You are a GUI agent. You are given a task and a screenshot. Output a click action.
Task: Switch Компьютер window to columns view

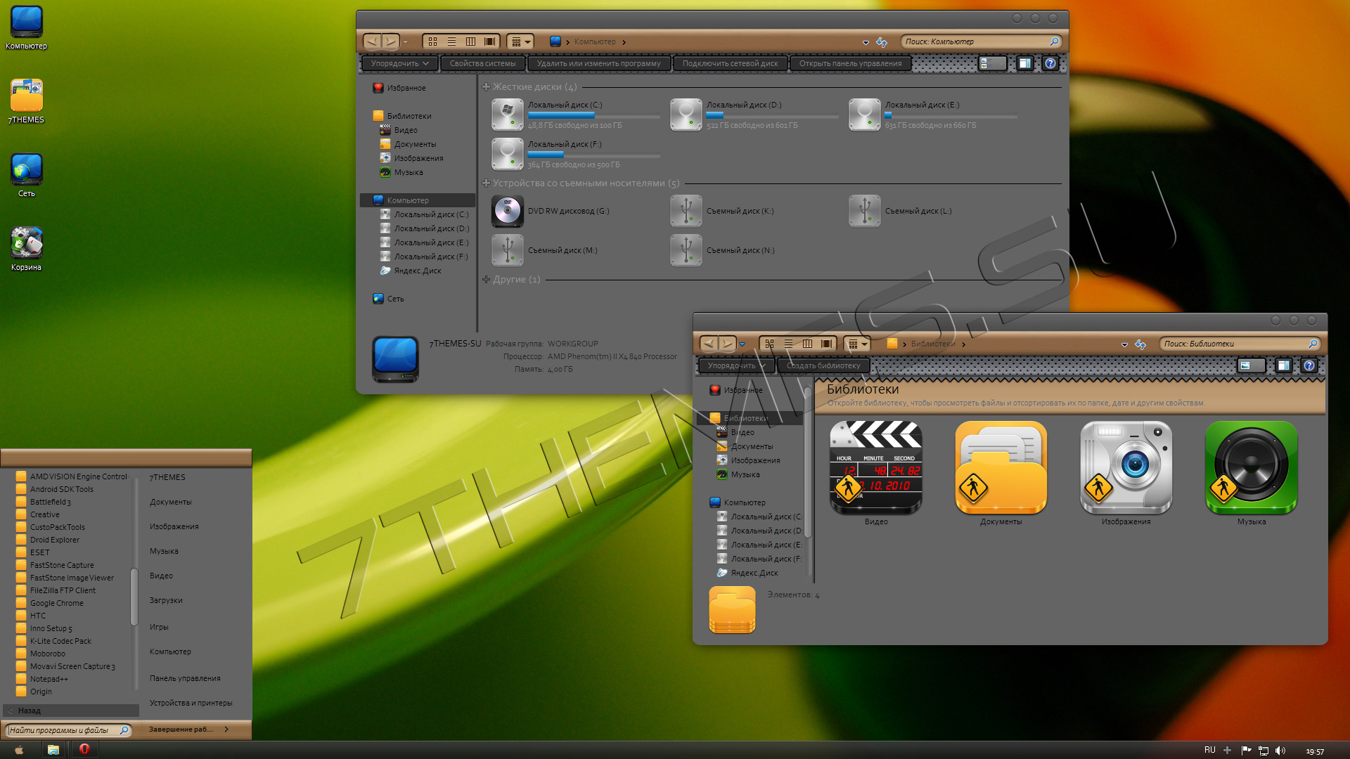pos(471,41)
